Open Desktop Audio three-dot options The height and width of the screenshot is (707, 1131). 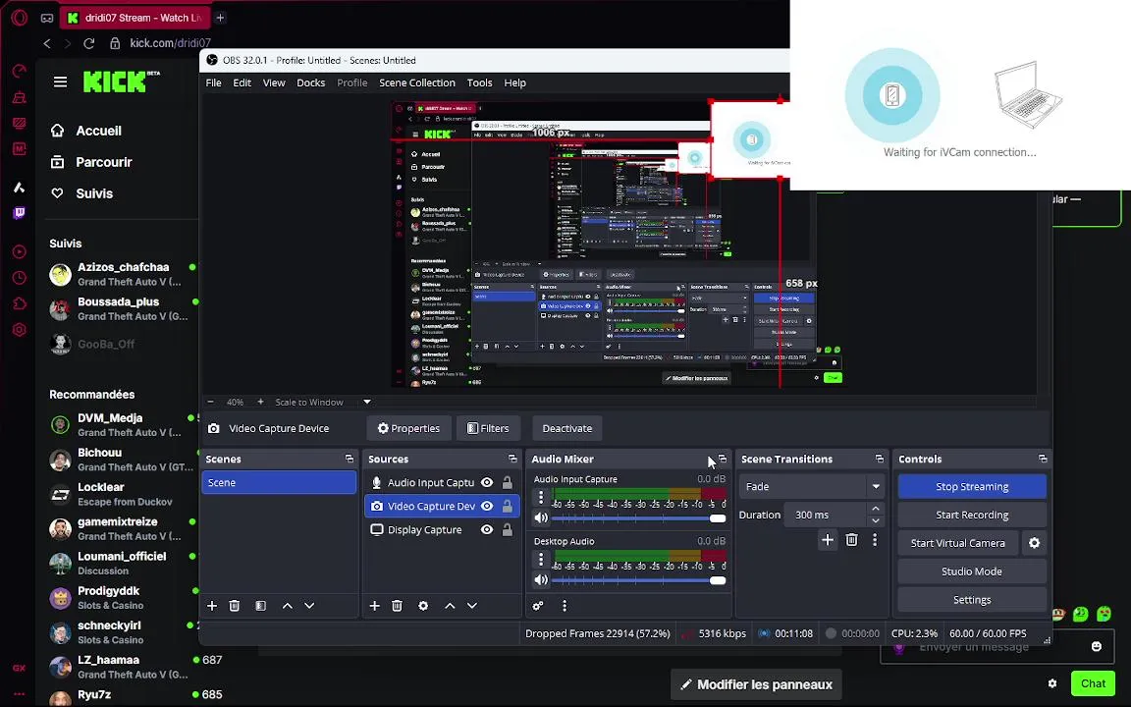pyautogui.click(x=541, y=559)
